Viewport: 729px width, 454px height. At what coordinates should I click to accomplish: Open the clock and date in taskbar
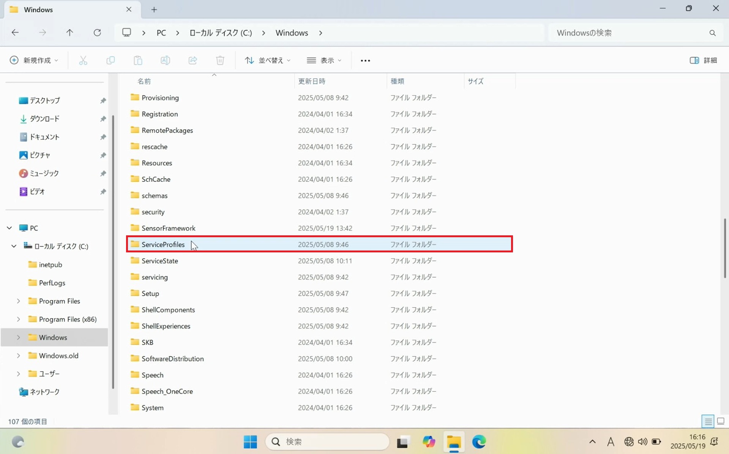pyautogui.click(x=688, y=441)
